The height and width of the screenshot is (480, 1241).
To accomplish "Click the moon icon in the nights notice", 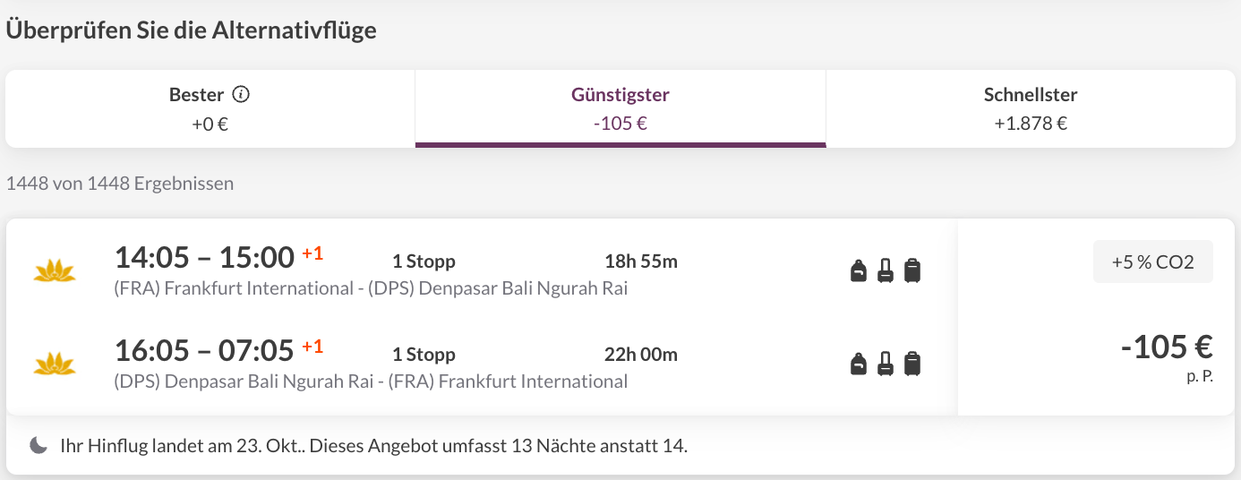I will point(39,445).
